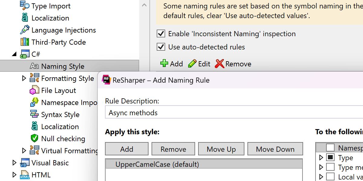Collapse the C# tree node

pos(14,54)
